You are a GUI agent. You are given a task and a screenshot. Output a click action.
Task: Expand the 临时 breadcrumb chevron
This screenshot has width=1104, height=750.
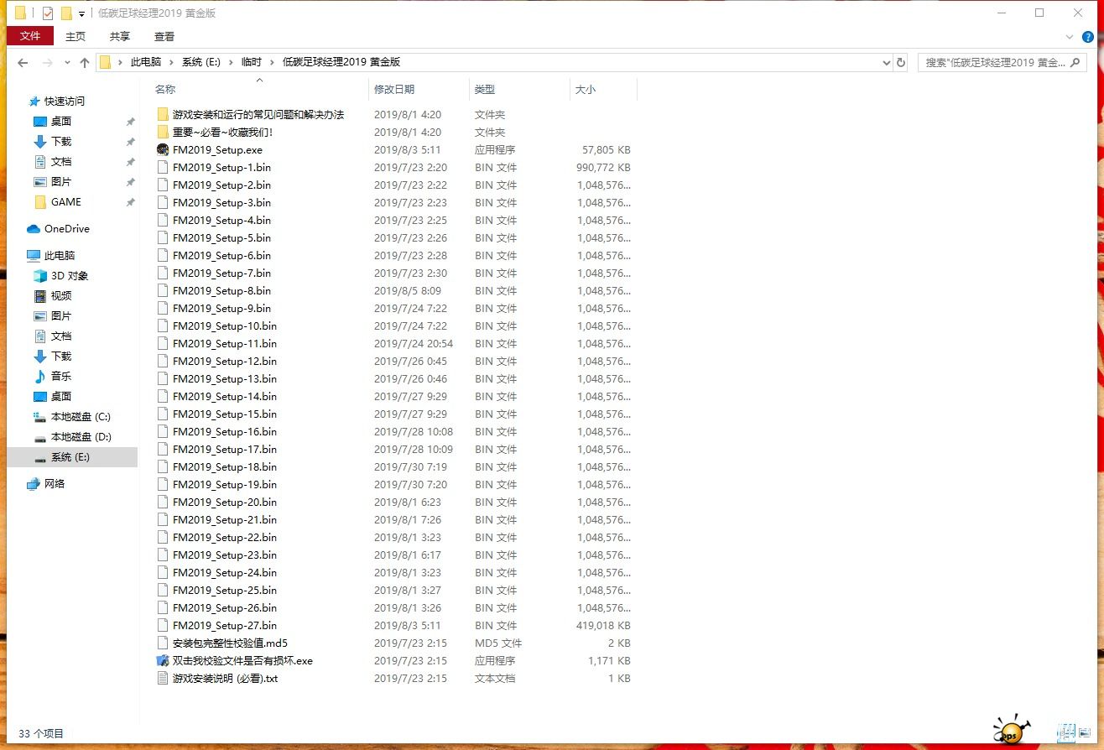click(272, 62)
